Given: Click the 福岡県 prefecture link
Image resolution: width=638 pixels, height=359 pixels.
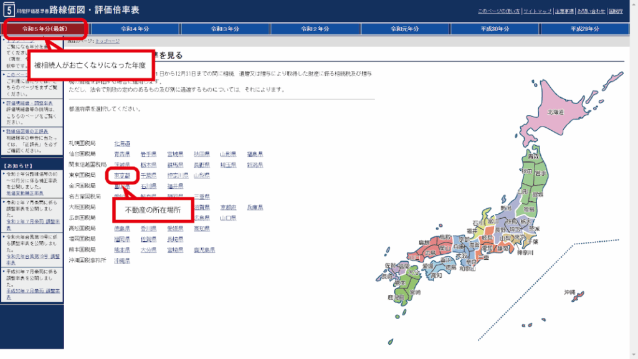Looking at the screenshot, I should (x=121, y=239).
